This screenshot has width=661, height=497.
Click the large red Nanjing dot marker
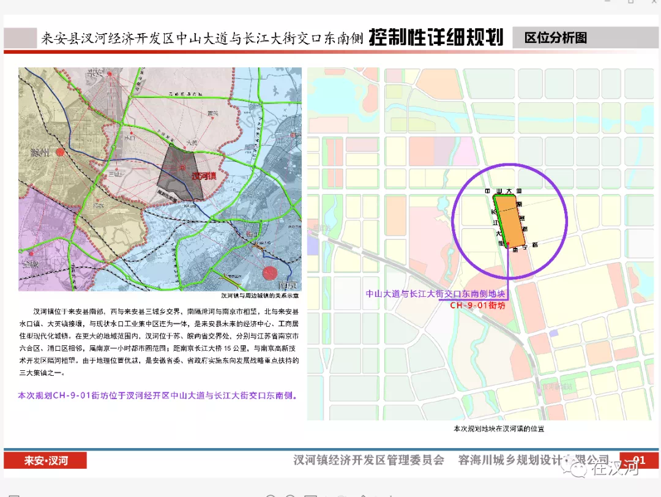point(270,273)
